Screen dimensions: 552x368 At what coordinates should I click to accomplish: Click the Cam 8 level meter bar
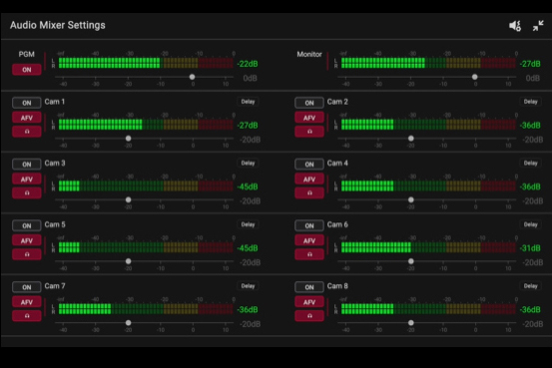[x=428, y=309]
